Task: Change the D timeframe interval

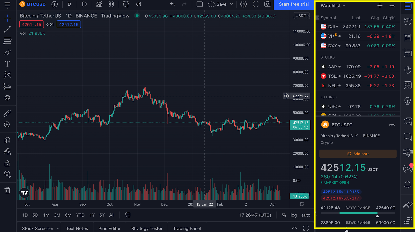Action: tap(69, 4)
